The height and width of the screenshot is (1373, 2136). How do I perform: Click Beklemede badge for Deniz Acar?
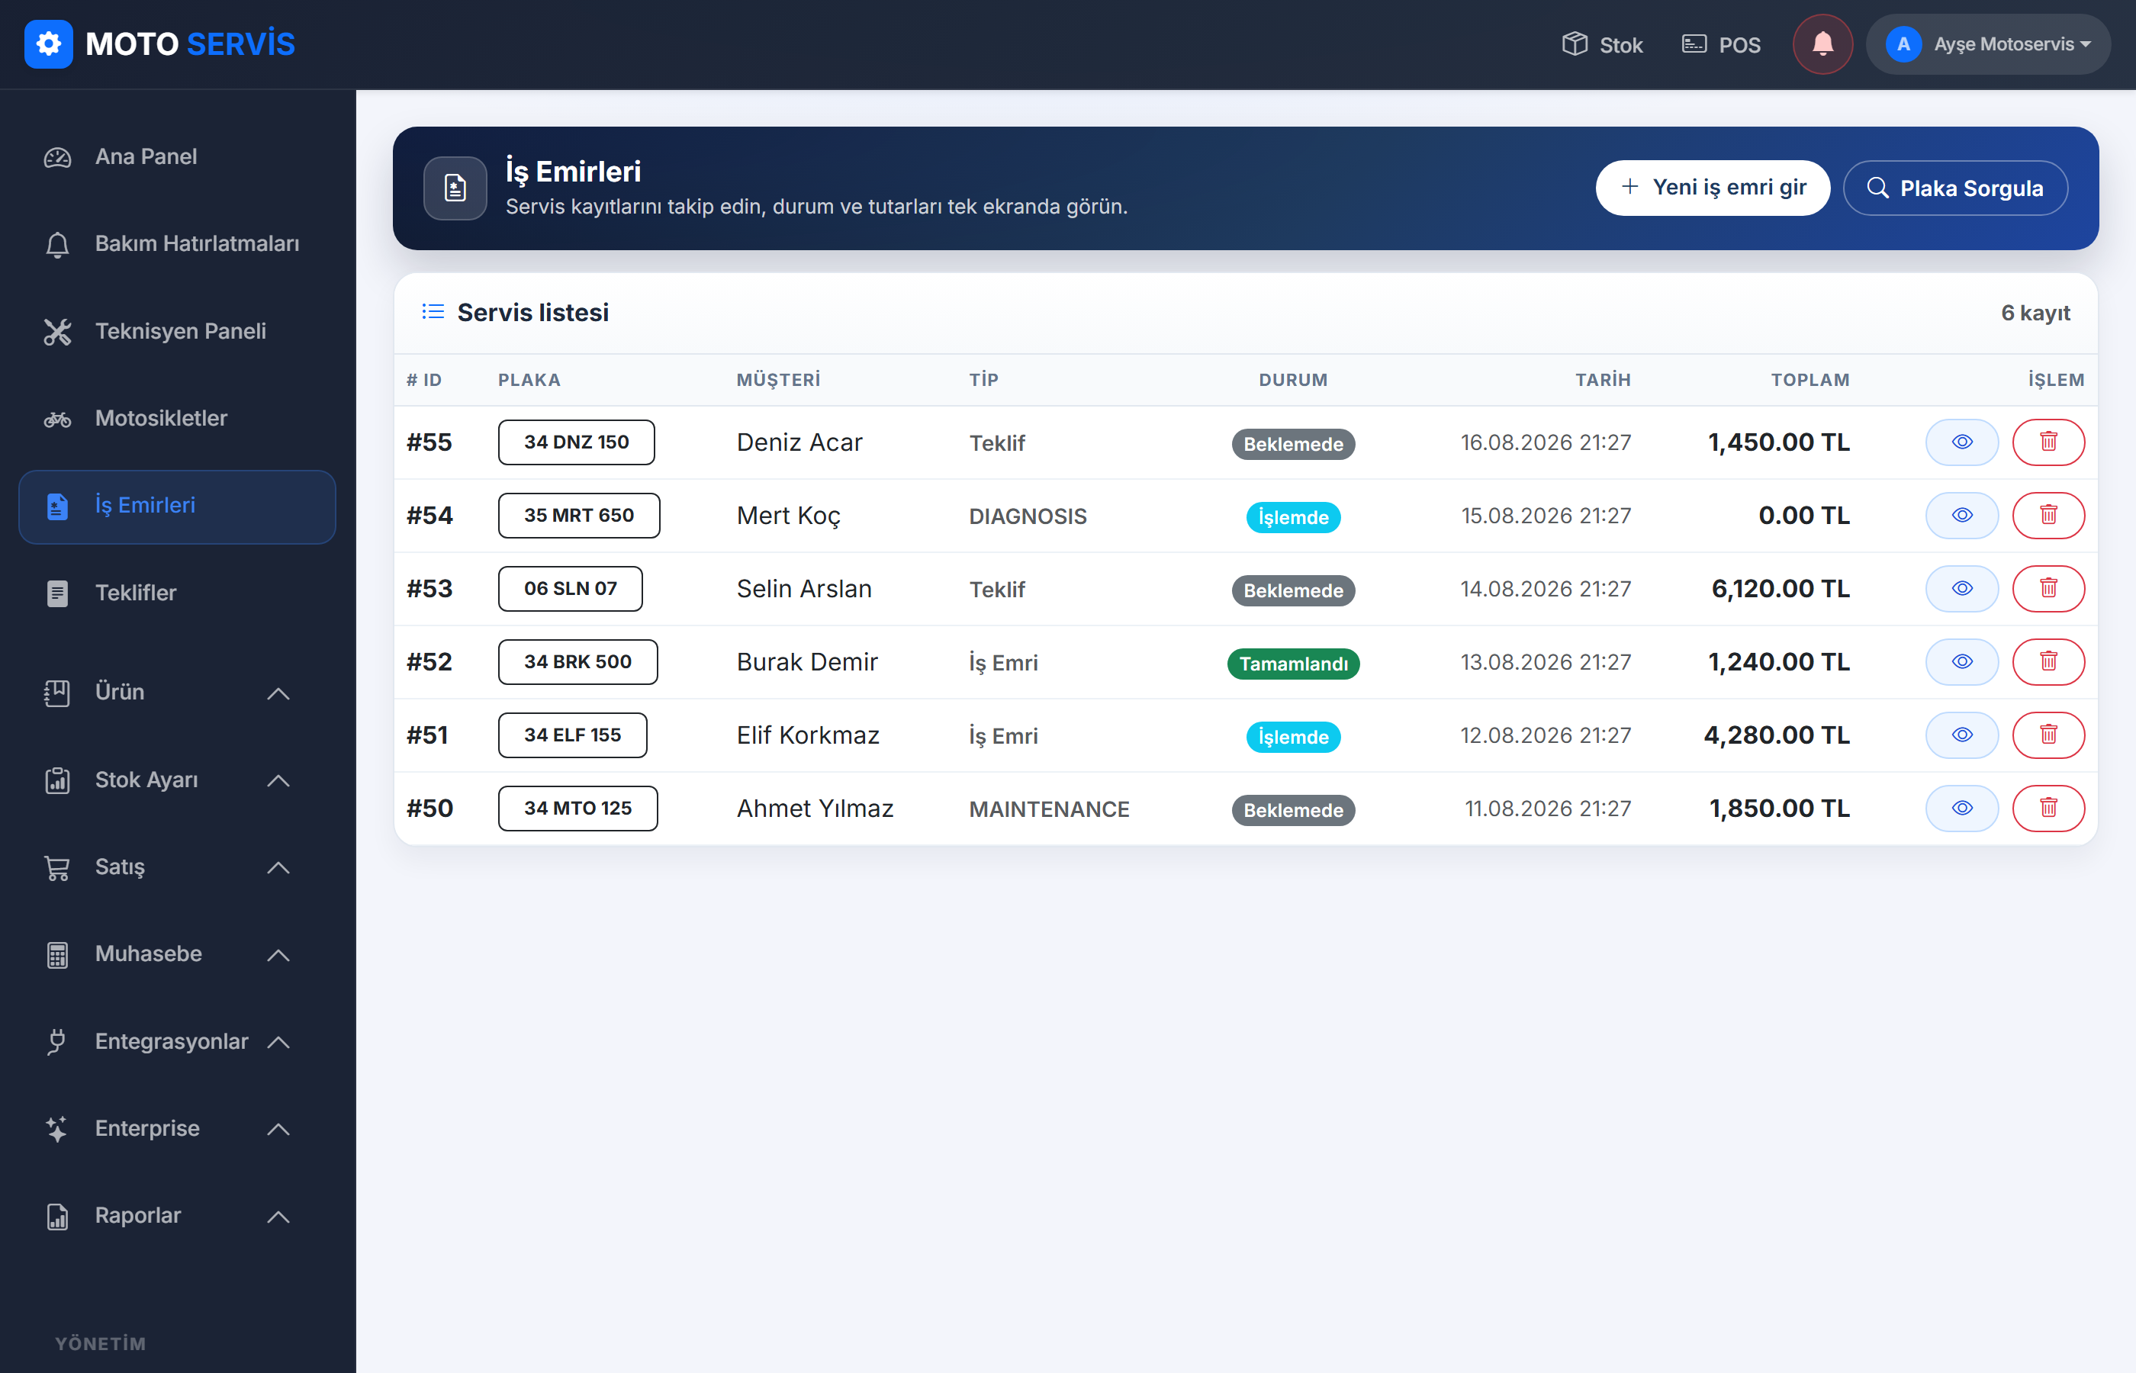click(1292, 444)
